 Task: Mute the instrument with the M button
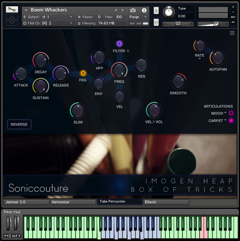pyautogui.click(x=156, y=23)
